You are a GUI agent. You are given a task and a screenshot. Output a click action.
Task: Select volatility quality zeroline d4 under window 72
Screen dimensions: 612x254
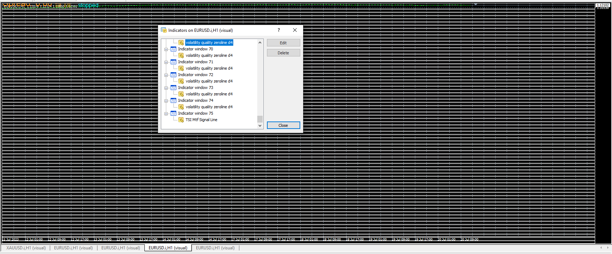coord(209,81)
